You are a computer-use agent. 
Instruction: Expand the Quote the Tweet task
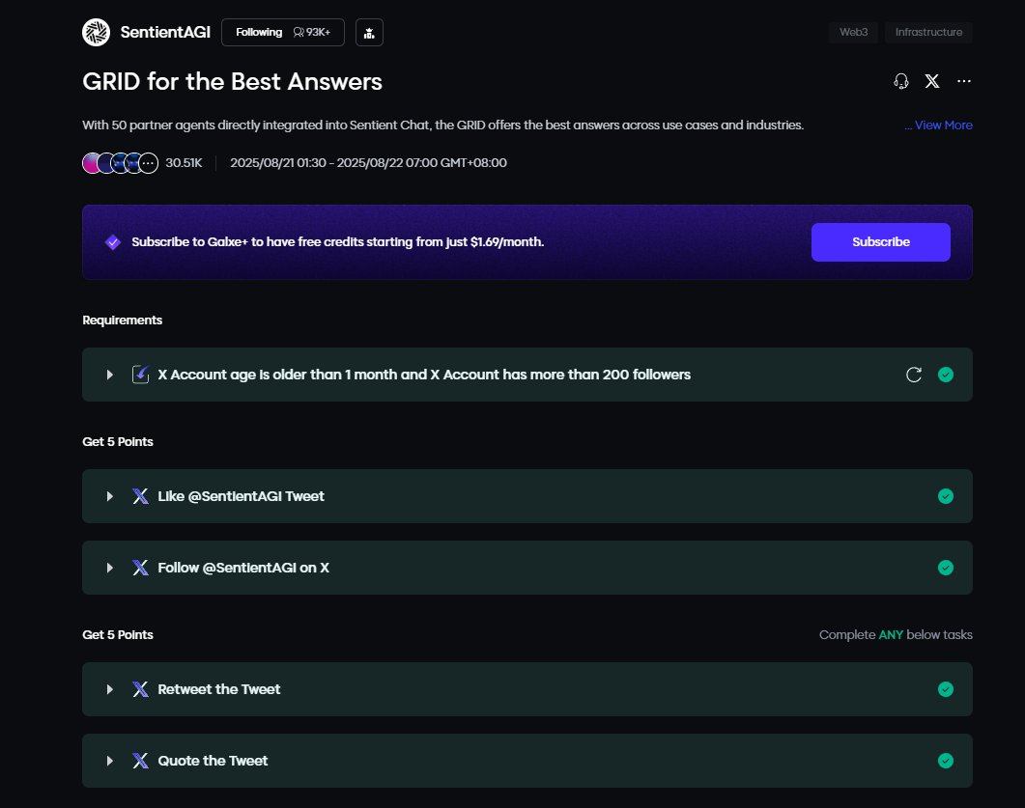(110, 761)
